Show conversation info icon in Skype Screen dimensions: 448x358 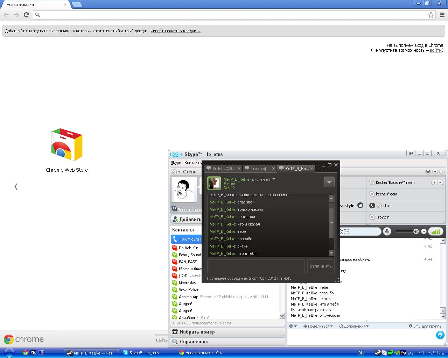(x=442, y=172)
